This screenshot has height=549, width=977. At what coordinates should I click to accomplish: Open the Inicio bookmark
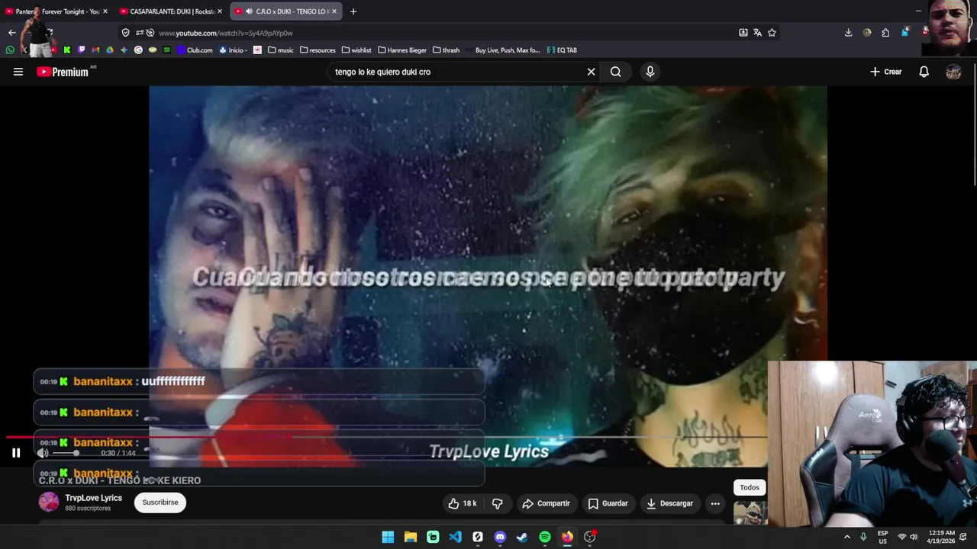233,50
